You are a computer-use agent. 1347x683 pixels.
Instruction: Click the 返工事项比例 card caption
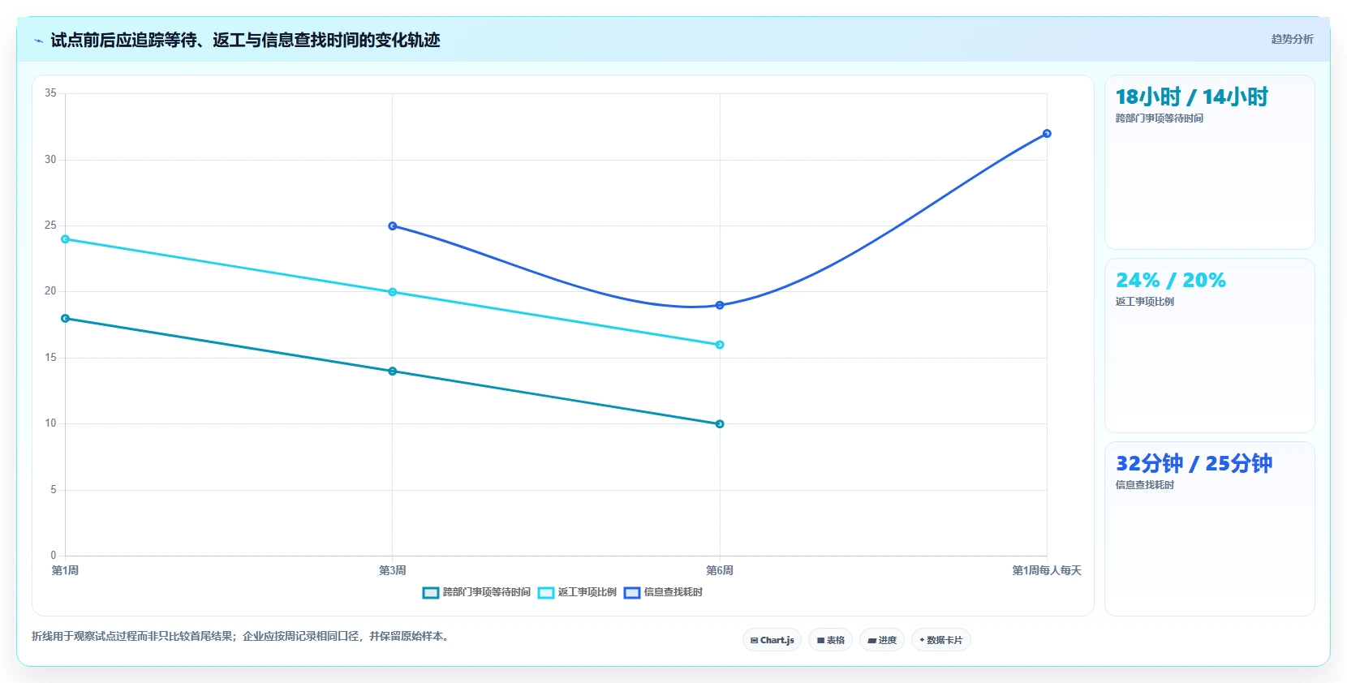tap(1144, 302)
